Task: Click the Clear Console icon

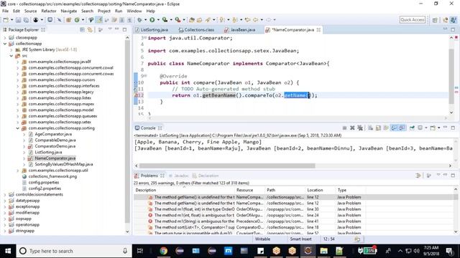Action: 371,128
